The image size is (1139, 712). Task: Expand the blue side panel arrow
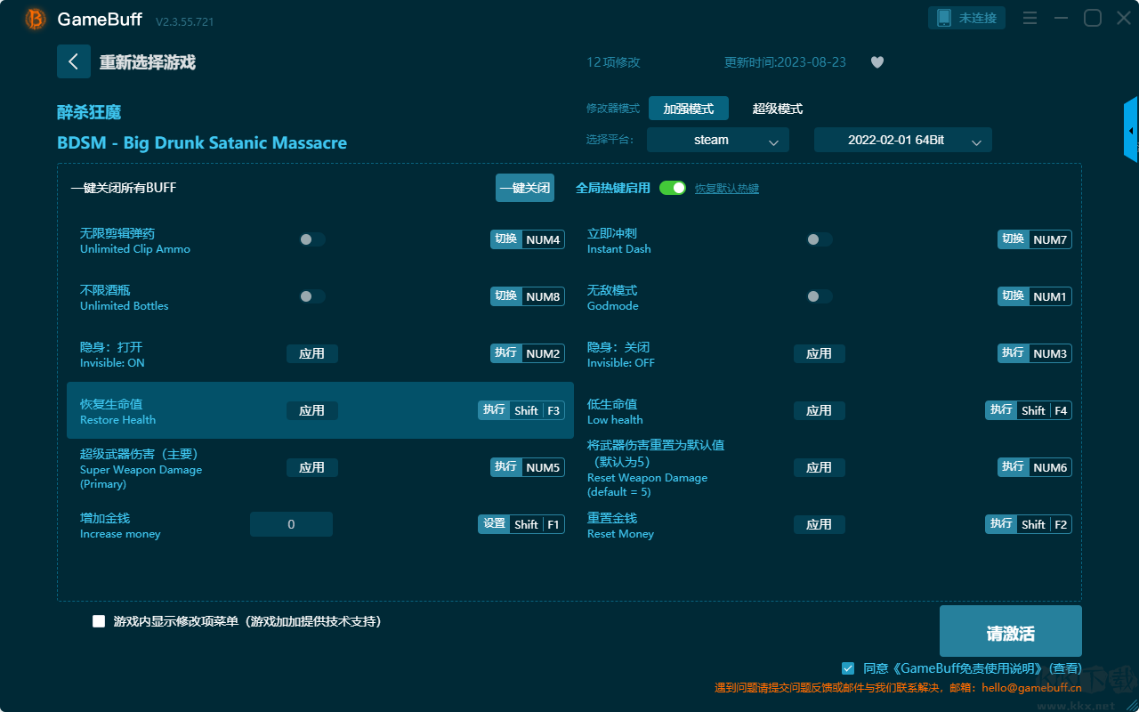tap(1131, 130)
